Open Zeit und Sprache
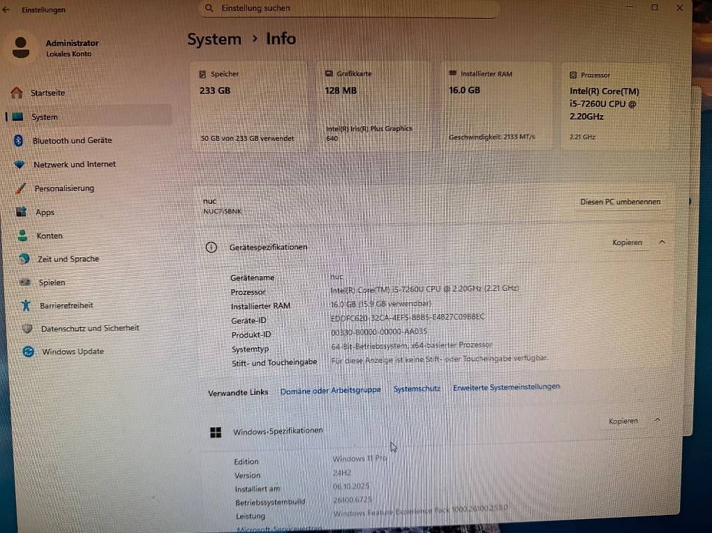 coord(68,259)
